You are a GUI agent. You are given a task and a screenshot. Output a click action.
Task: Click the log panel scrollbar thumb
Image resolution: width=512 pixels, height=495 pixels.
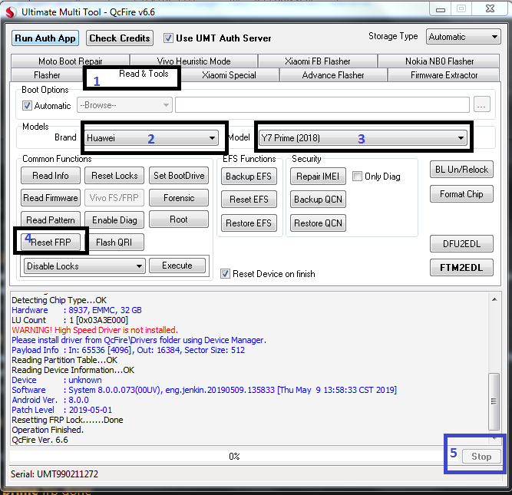pyautogui.click(x=494, y=401)
